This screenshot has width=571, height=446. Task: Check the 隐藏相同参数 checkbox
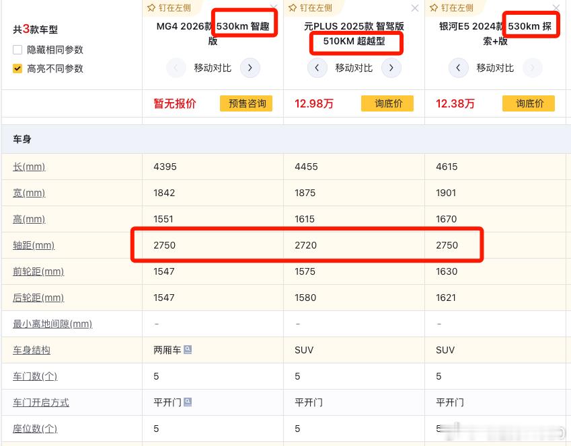[17, 50]
